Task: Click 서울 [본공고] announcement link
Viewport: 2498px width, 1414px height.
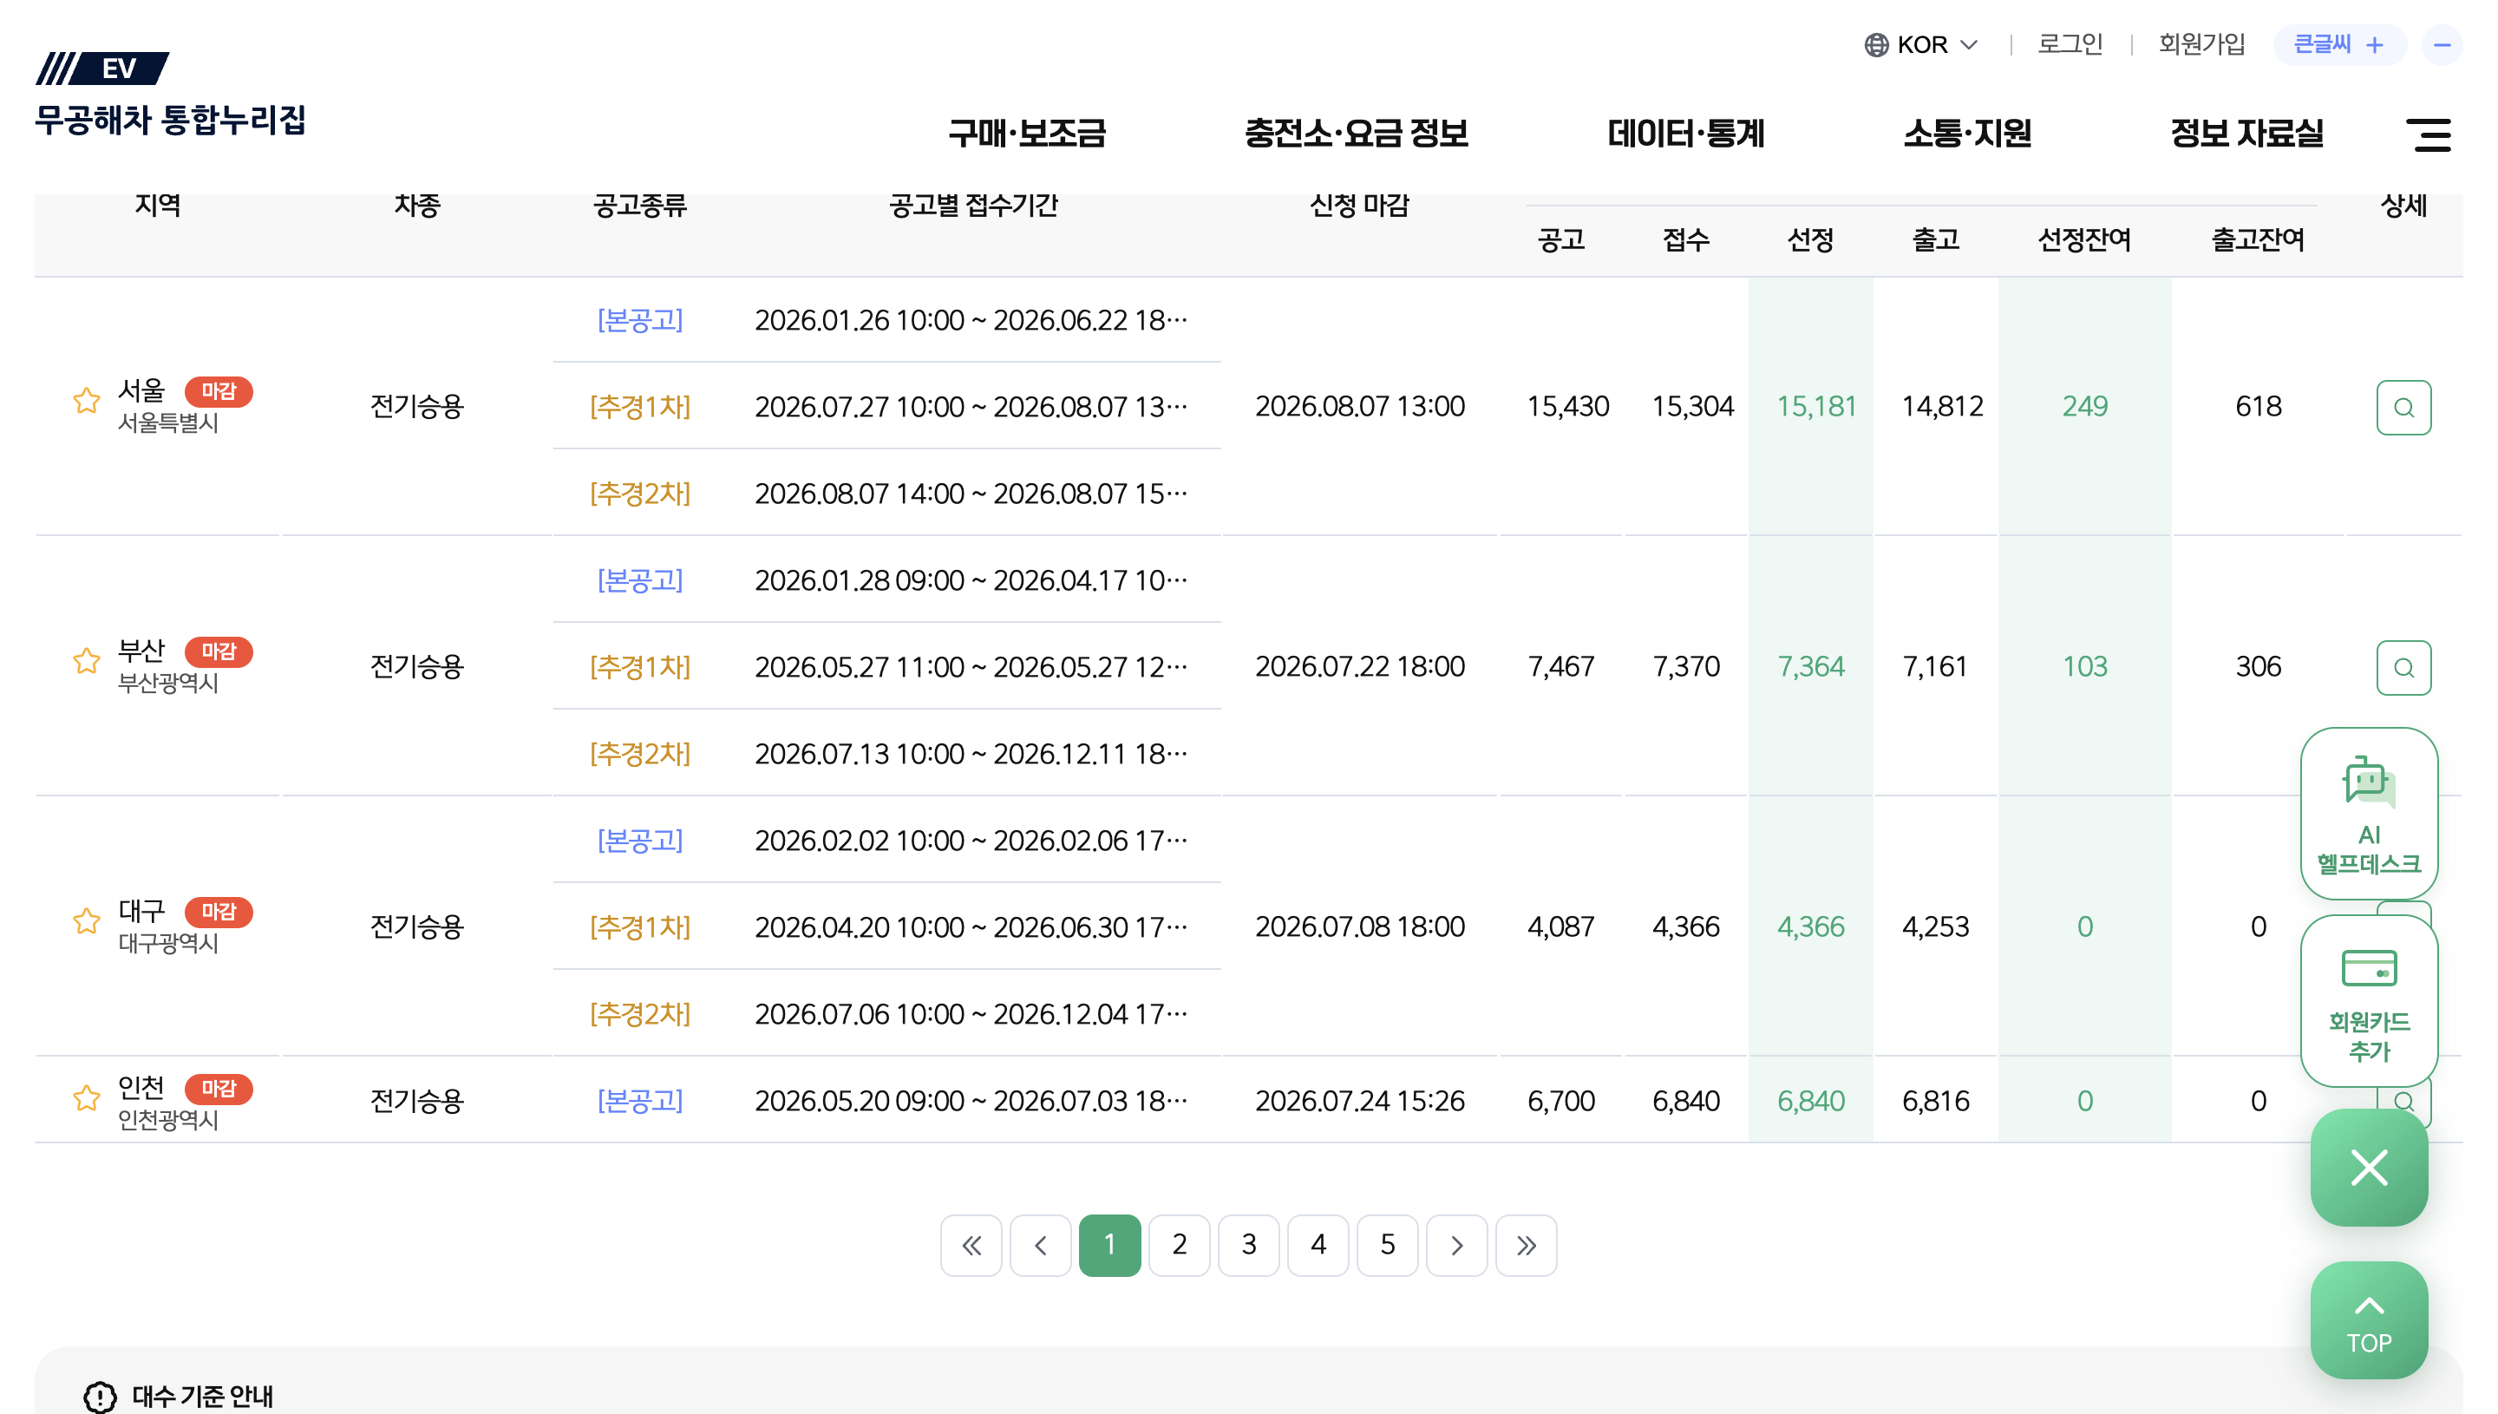Action: [640, 320]
